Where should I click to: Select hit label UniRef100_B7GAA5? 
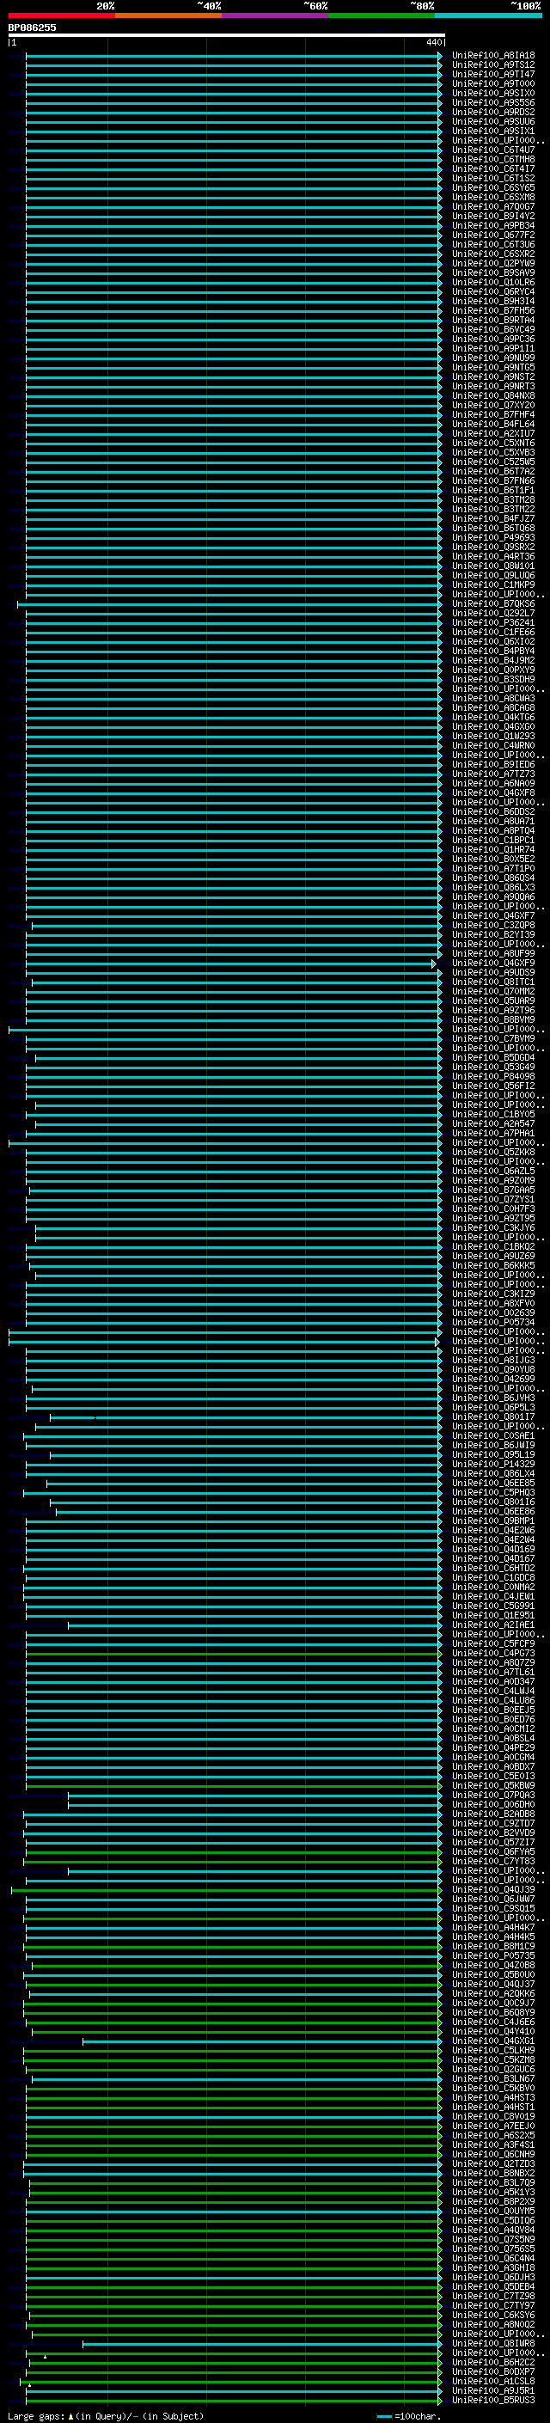tap(492, 1190)
